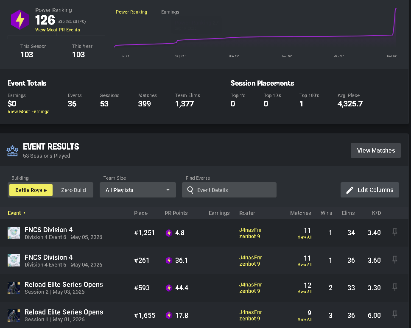Image resolution: width=411 pixels, height=328 pixels.
Task: Click the View Matches button
Action: [376, 150]
